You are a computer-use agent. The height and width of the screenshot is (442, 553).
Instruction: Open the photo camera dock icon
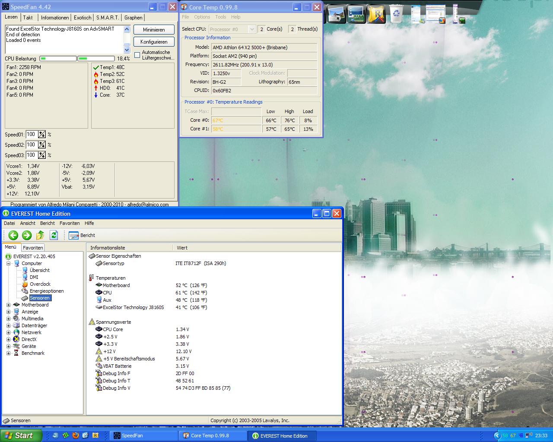tap(336, 14)
